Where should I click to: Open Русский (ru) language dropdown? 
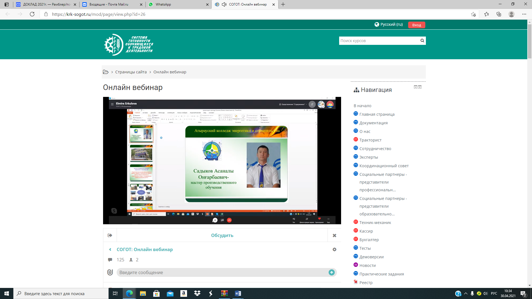point(388,24)
